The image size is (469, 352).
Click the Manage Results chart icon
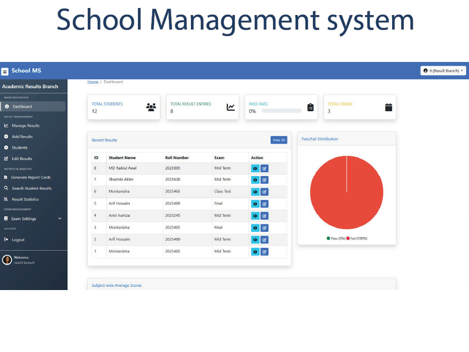click(x=6, y=125)
